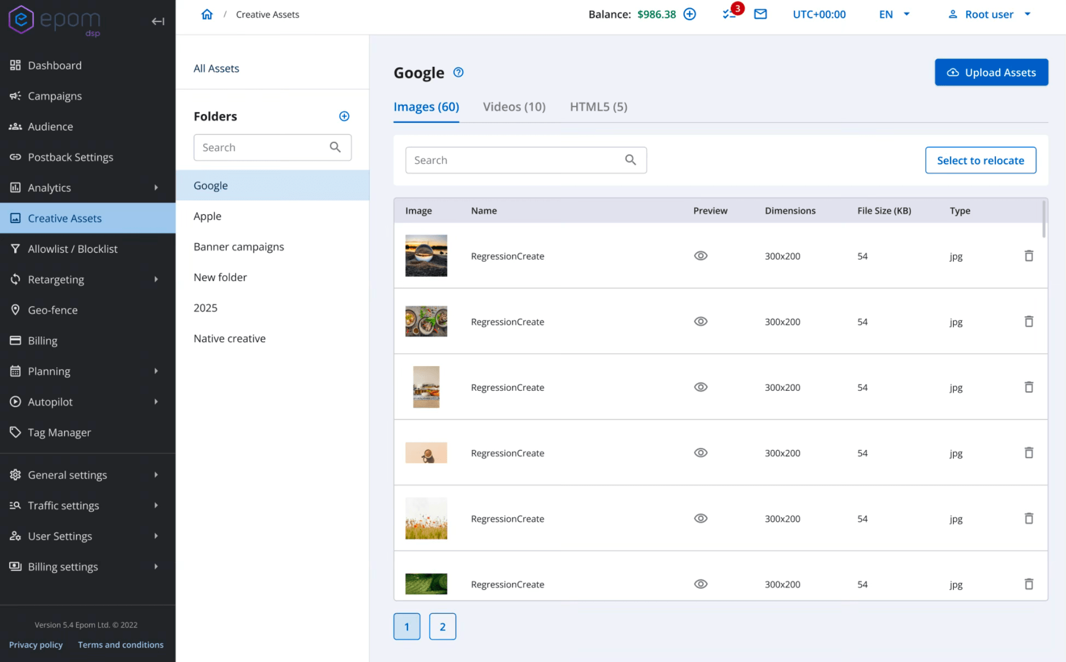Click page 1 pagination button

click(406, 626)
